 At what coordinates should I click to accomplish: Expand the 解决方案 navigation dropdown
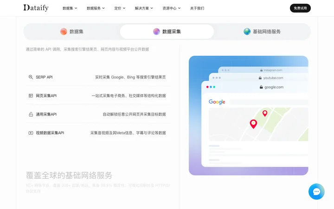click(x=144, y=8)
